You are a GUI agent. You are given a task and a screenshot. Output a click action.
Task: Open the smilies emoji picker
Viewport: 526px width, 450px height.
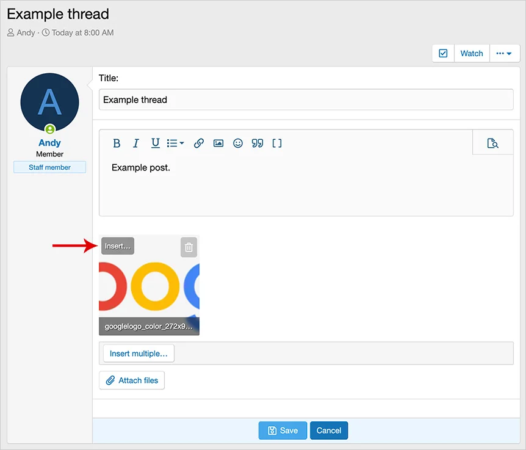click(238, 143)
